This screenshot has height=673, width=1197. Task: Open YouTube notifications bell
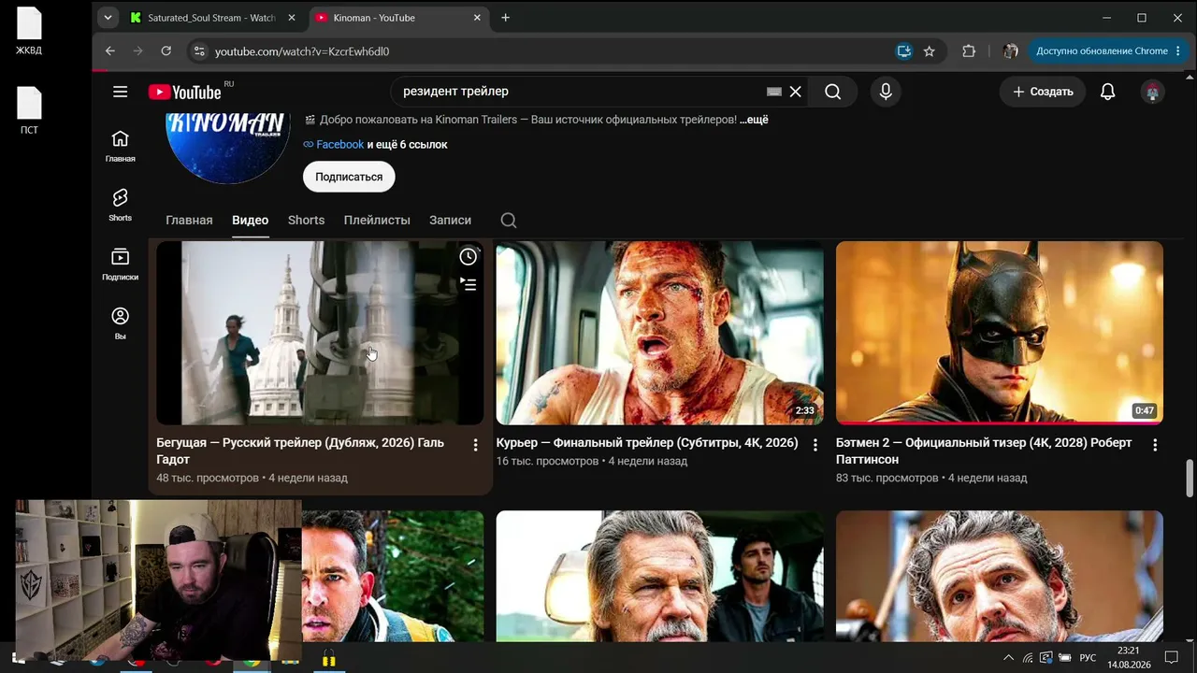(1107, 92)
